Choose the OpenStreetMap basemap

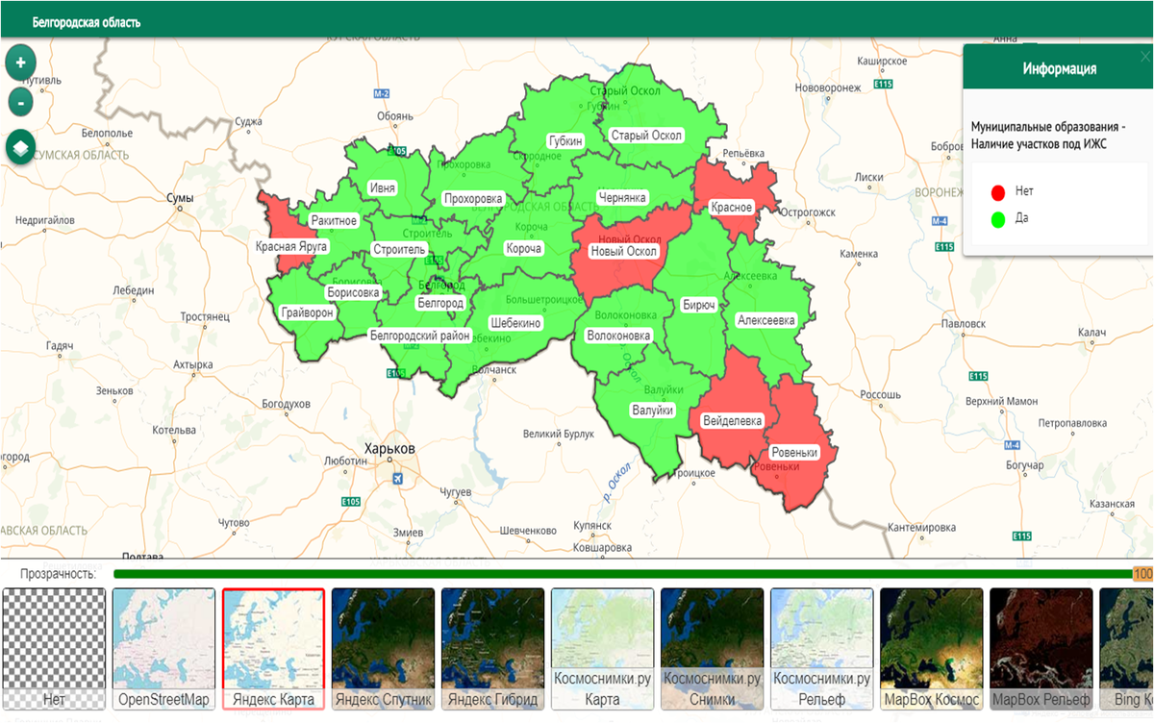pyautogui.click(x=163, y=649)
